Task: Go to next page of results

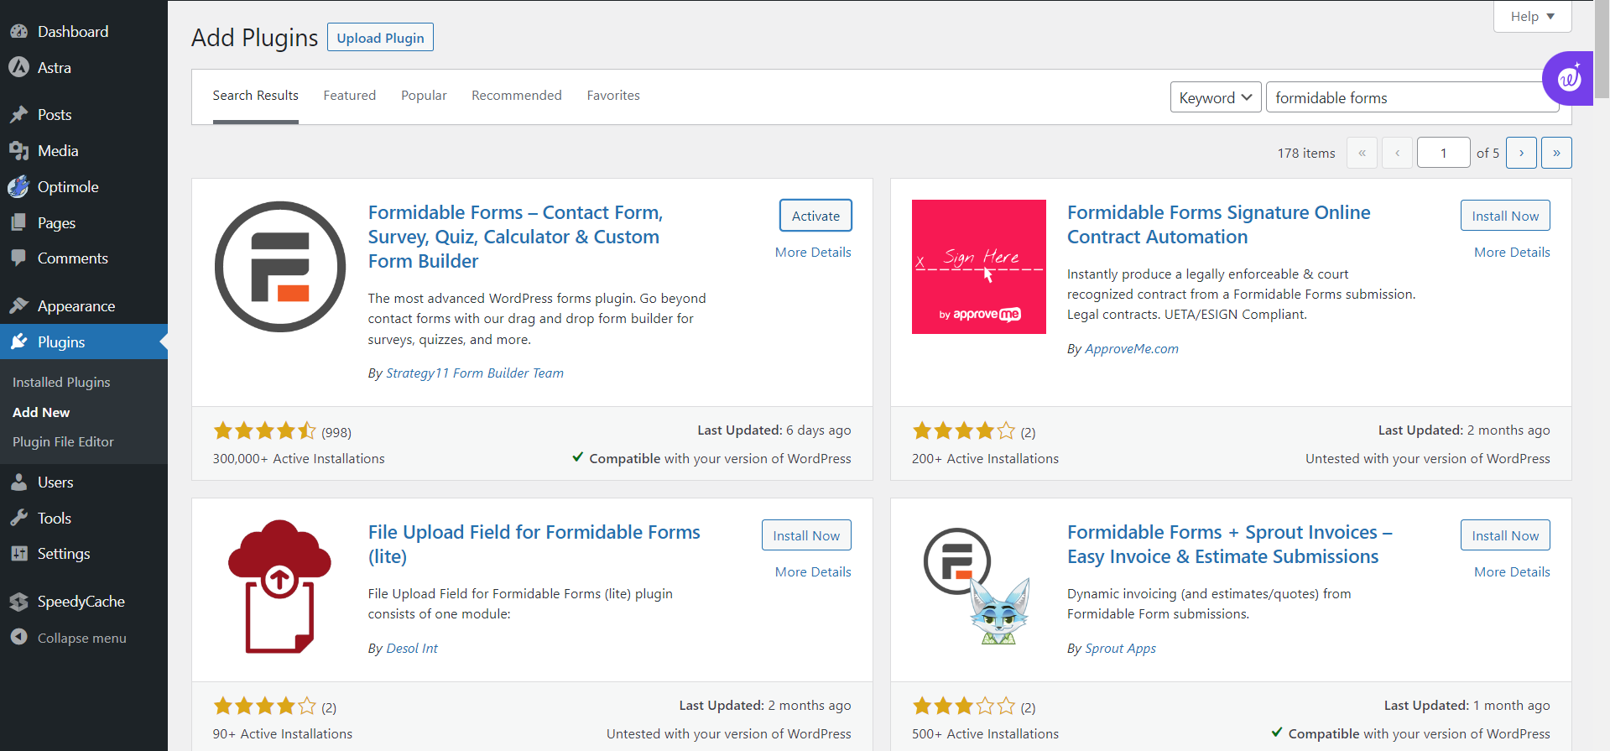Action: click(1521, 153)
